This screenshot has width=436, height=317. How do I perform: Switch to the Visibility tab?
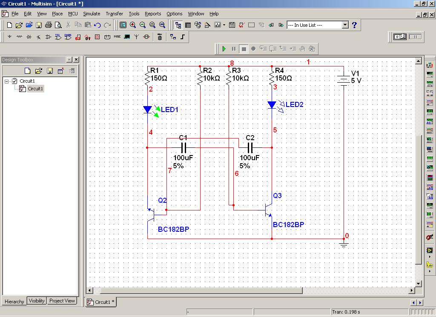pos(37,301)
